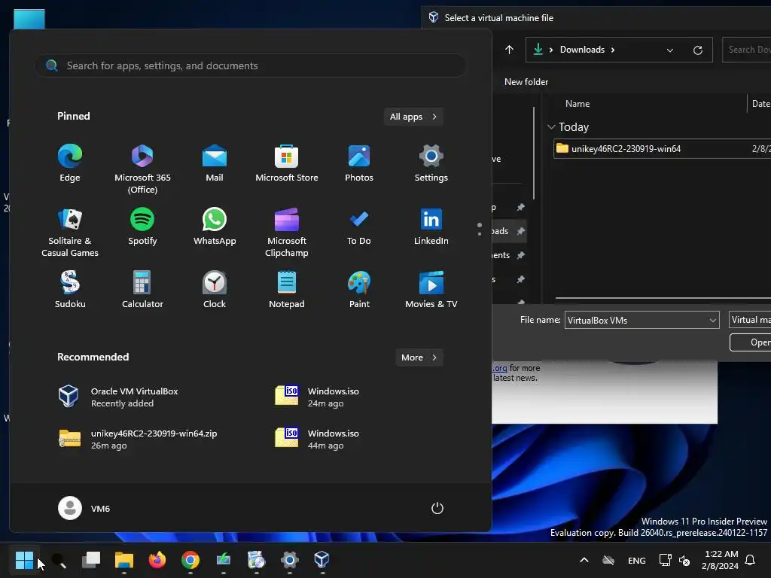The width and height of the screenshot is (771, 578).
Task: Open the Clock app
Action: (215, 290)
